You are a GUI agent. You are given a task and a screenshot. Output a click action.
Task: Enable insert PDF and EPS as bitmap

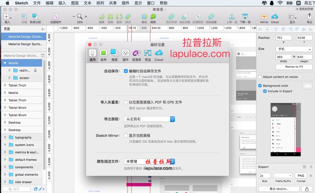click(126, 102)
